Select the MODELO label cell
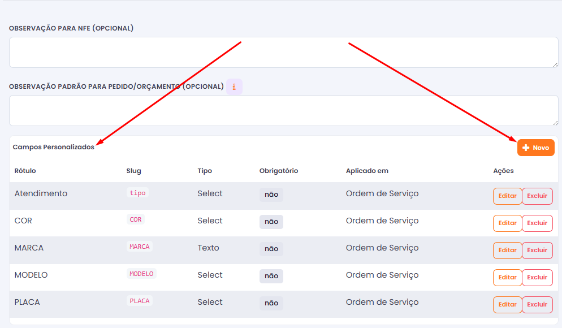Screen dimensions: 562x328 (x=31, y=275)
